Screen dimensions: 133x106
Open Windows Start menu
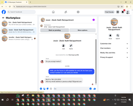(2, 100)
